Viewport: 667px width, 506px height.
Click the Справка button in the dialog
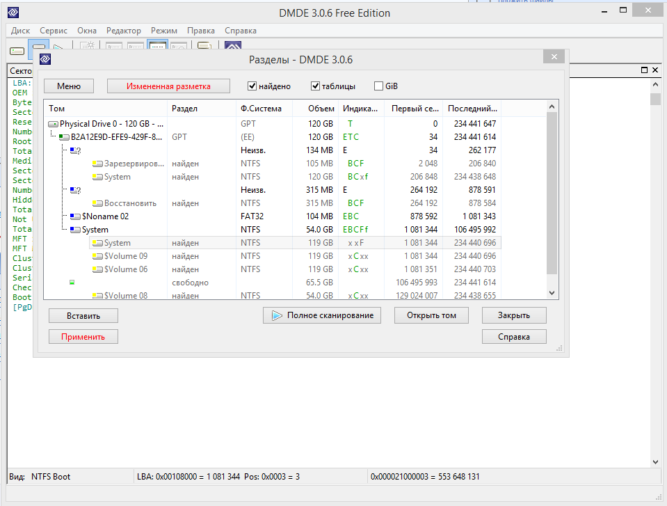(514, 337)
